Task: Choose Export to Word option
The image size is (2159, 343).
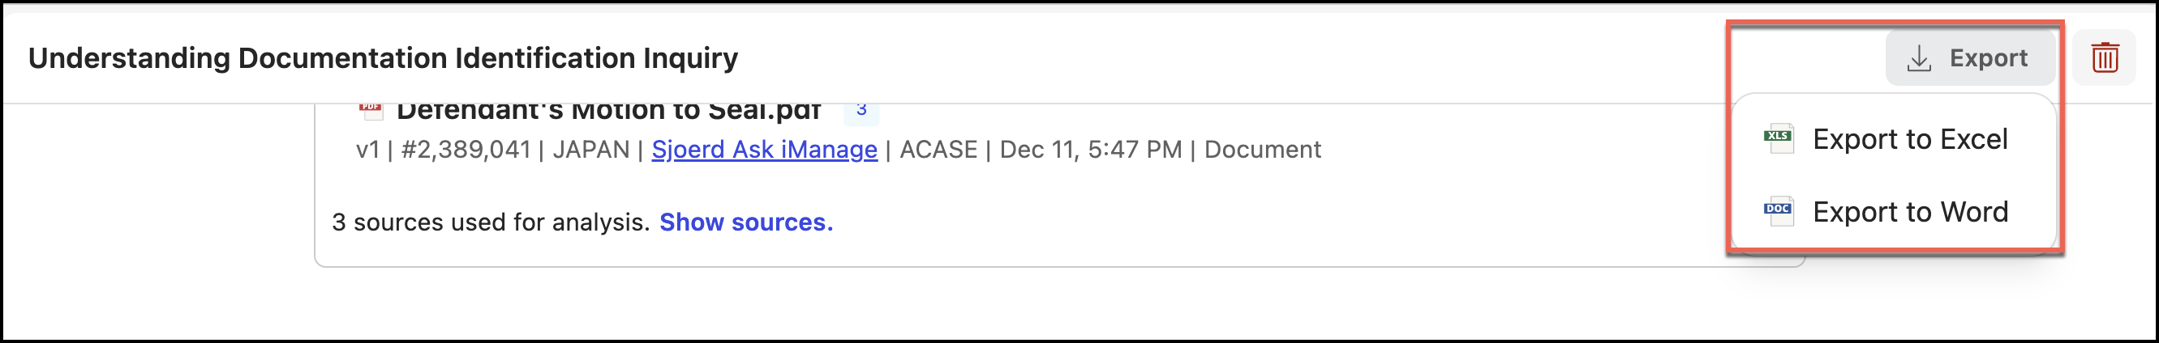Action: pos(1909,212)
